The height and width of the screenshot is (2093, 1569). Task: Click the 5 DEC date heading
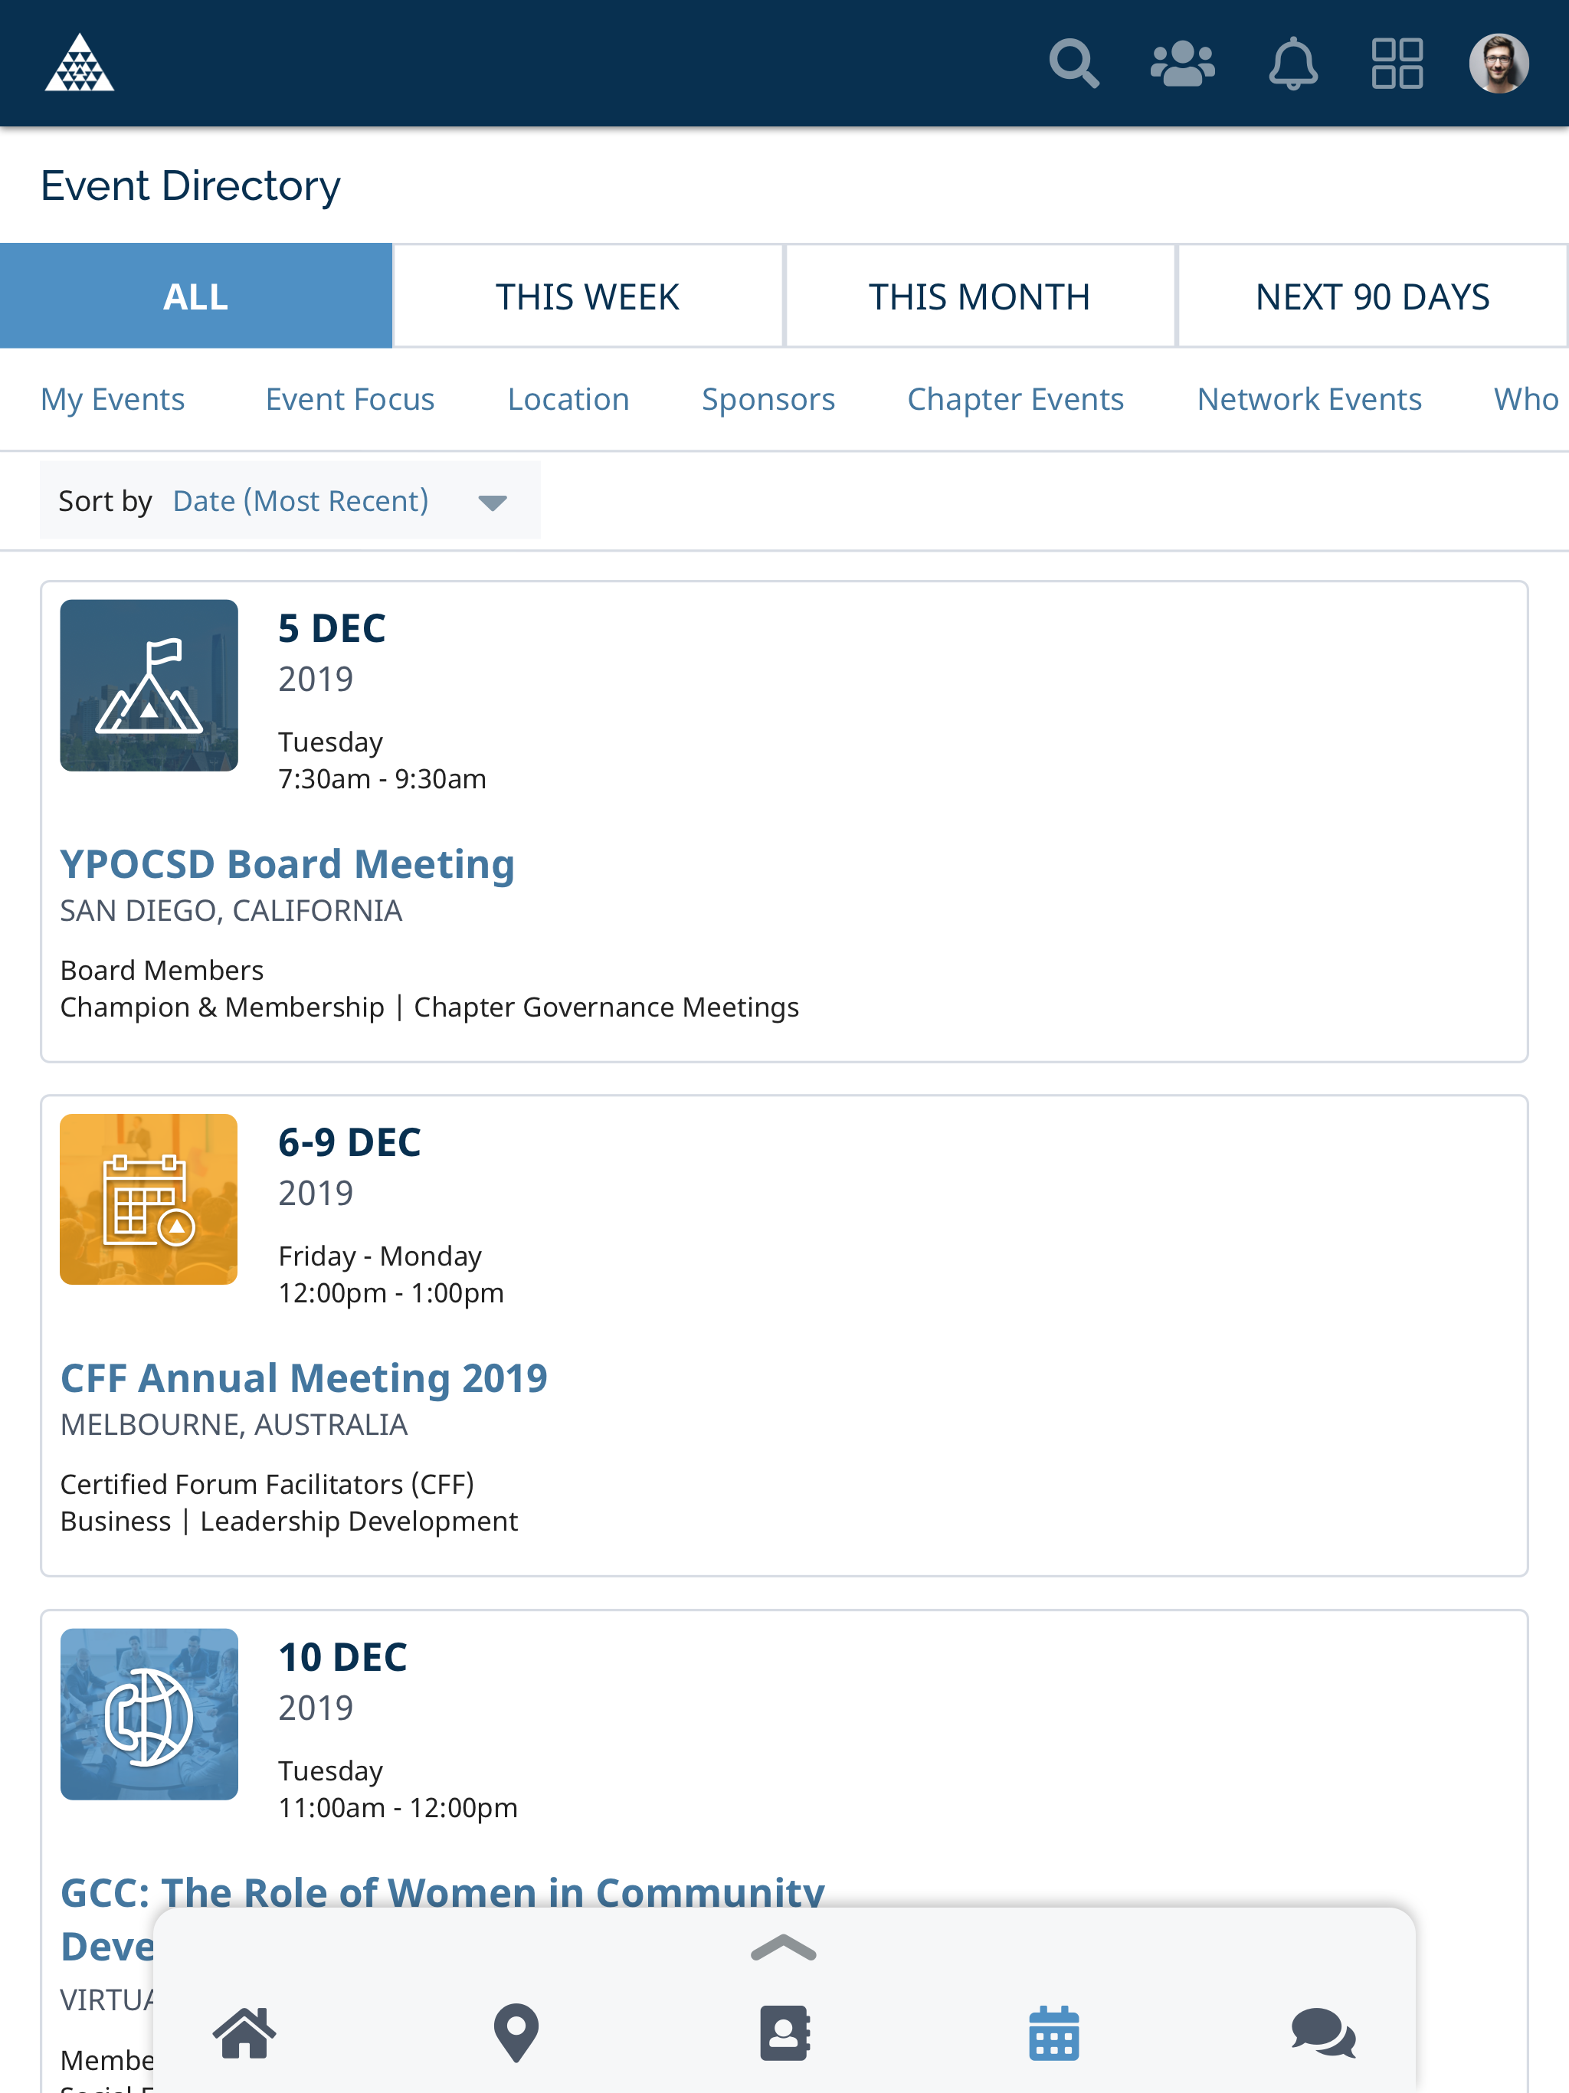point(332,628)
